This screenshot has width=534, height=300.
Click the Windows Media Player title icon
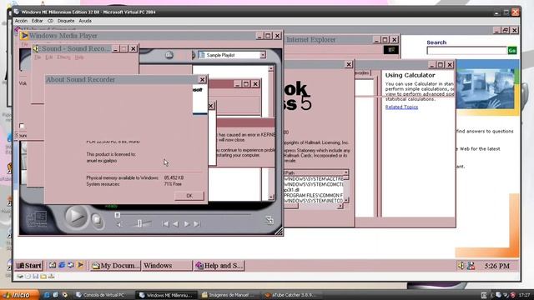pos(24,36)
